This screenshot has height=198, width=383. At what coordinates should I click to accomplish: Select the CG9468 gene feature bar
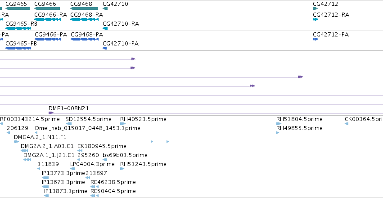click(84, 9)
